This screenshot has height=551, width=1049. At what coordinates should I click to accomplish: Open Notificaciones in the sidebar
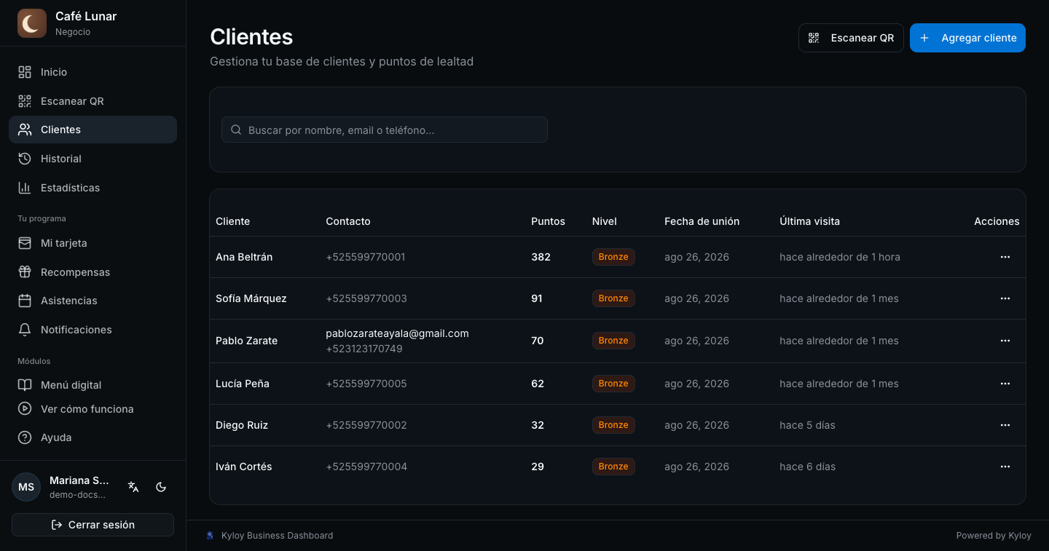[x=93, y=330]
